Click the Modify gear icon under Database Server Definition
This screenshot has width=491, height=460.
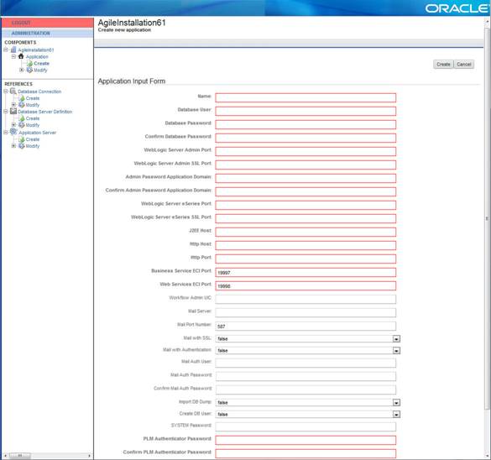tap(22, 125)
